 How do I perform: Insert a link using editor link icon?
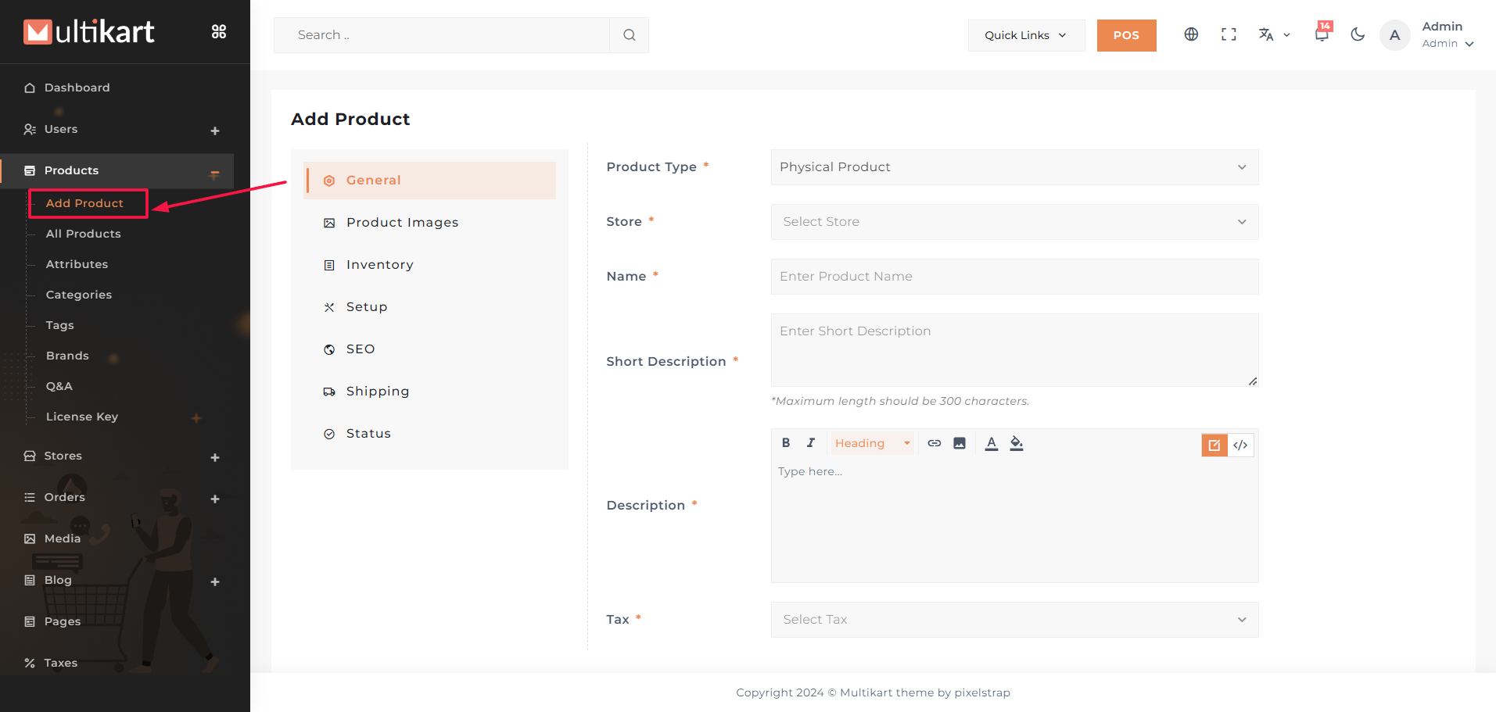[x=934, y=443]
